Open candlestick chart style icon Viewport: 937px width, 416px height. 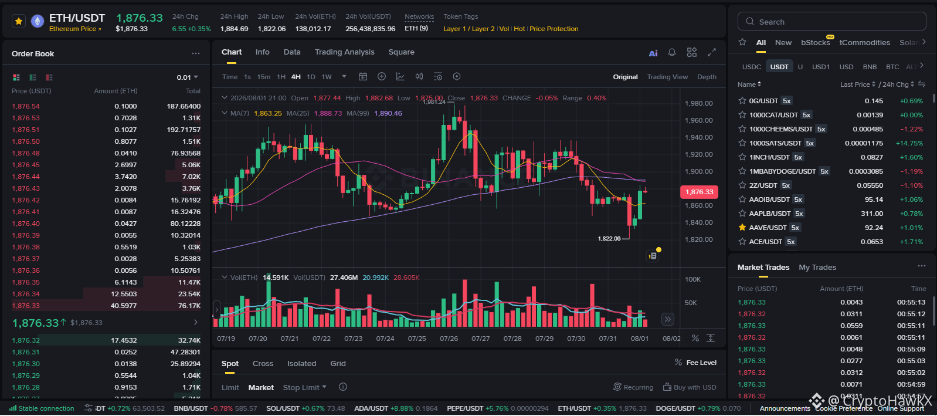[x=419, y=77]
